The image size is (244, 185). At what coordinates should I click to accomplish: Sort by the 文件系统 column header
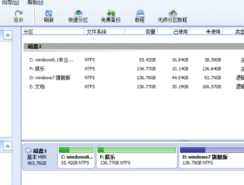(104, 32)
